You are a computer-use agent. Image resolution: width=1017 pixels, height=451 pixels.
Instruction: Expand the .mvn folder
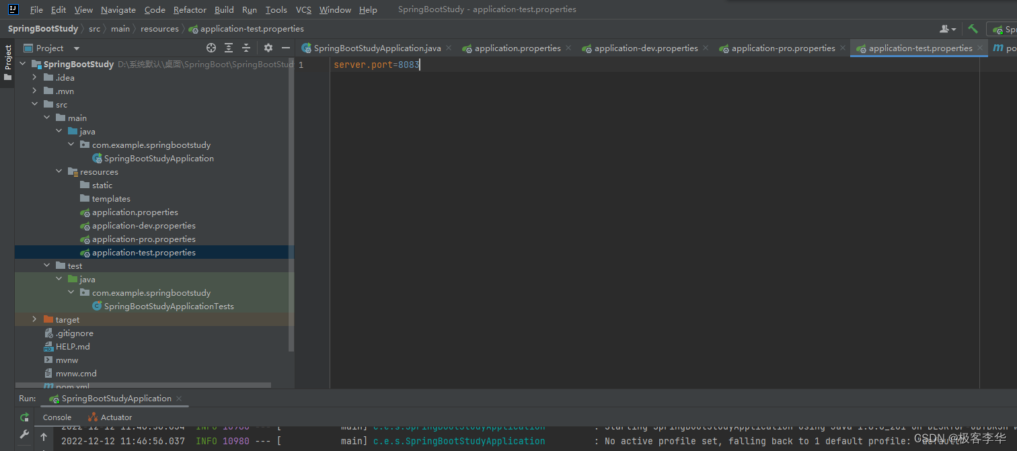point(35,91)
